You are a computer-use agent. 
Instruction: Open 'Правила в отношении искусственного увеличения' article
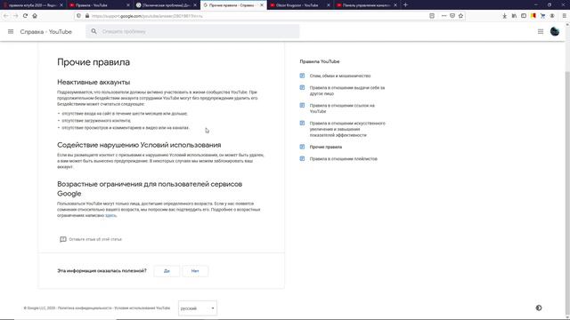click(347, 129)
